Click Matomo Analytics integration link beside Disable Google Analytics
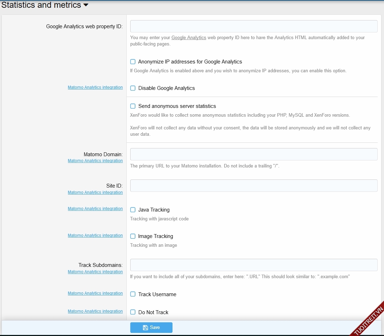This screenshot has height=336, width=384. click(x=95, y=87)
